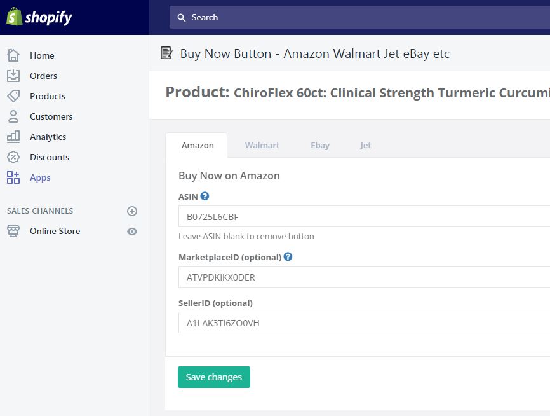The height and width of the screenshot is (416, 550).
Task: Click the Discounts badge icon
Action: tap(13, 157)
